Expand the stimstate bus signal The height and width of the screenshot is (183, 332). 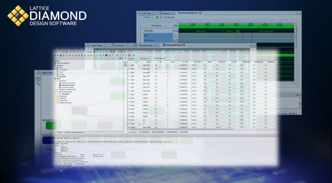(x=142, y=30)
